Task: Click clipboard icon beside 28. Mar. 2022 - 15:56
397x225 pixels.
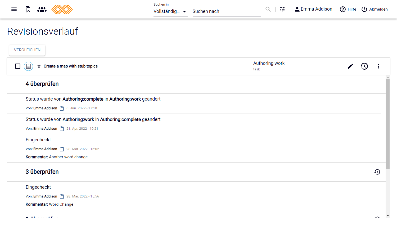Action: 62,196
